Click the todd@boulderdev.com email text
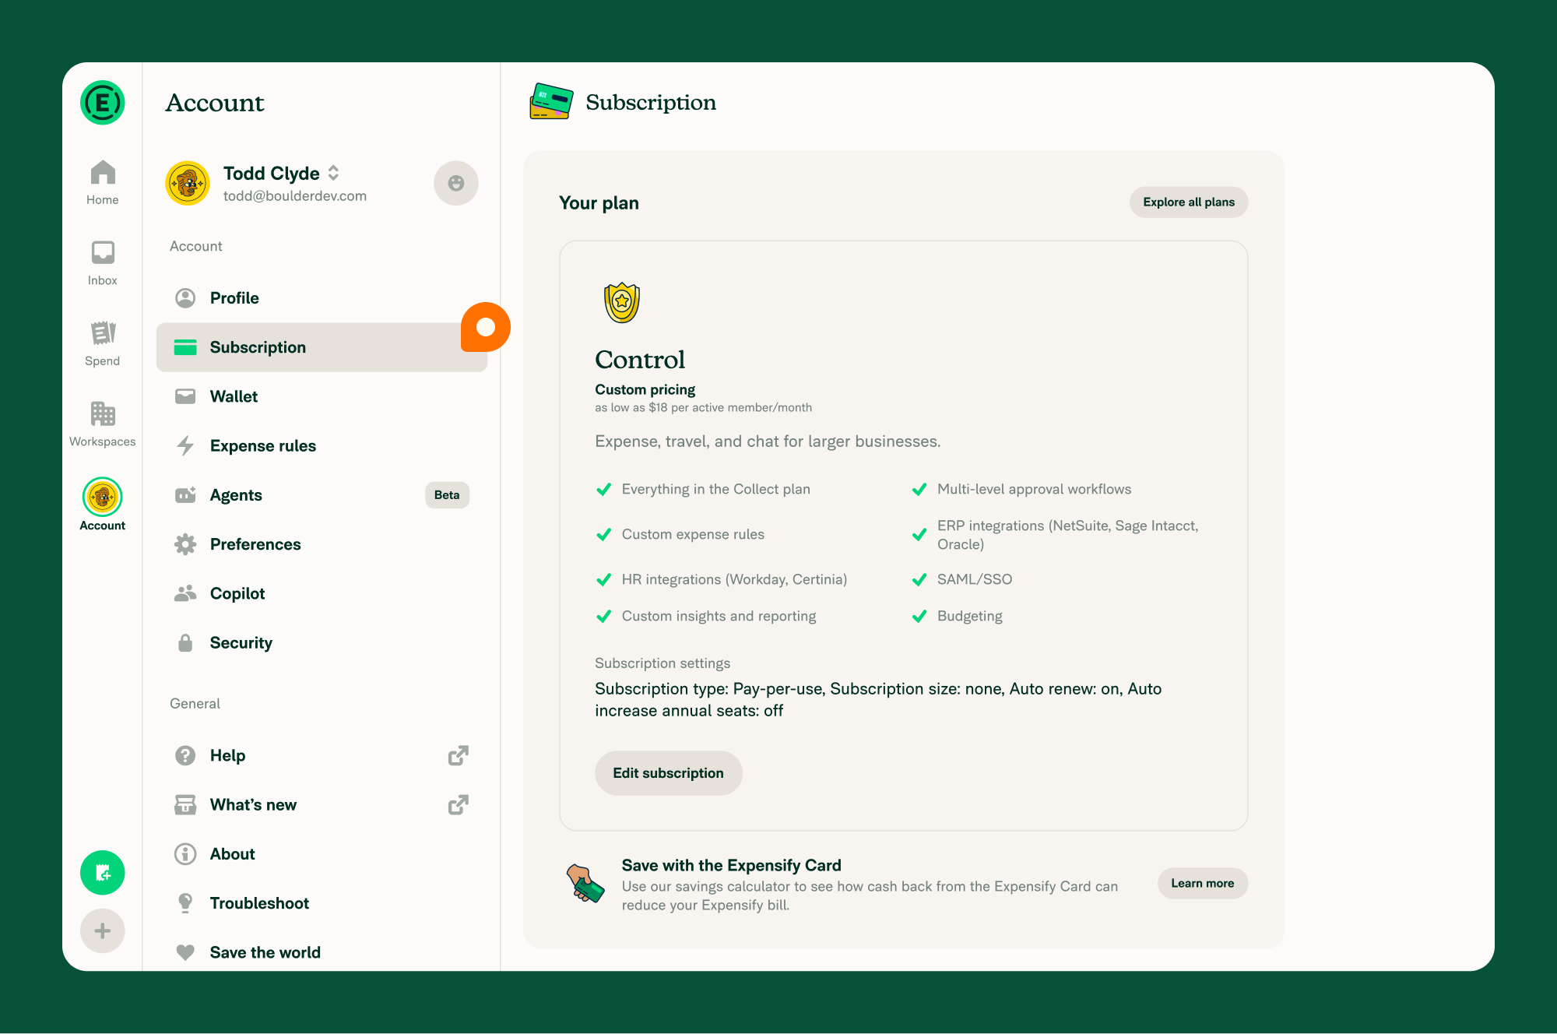This screenshot has width=1557, height=1034. point(295,196)
